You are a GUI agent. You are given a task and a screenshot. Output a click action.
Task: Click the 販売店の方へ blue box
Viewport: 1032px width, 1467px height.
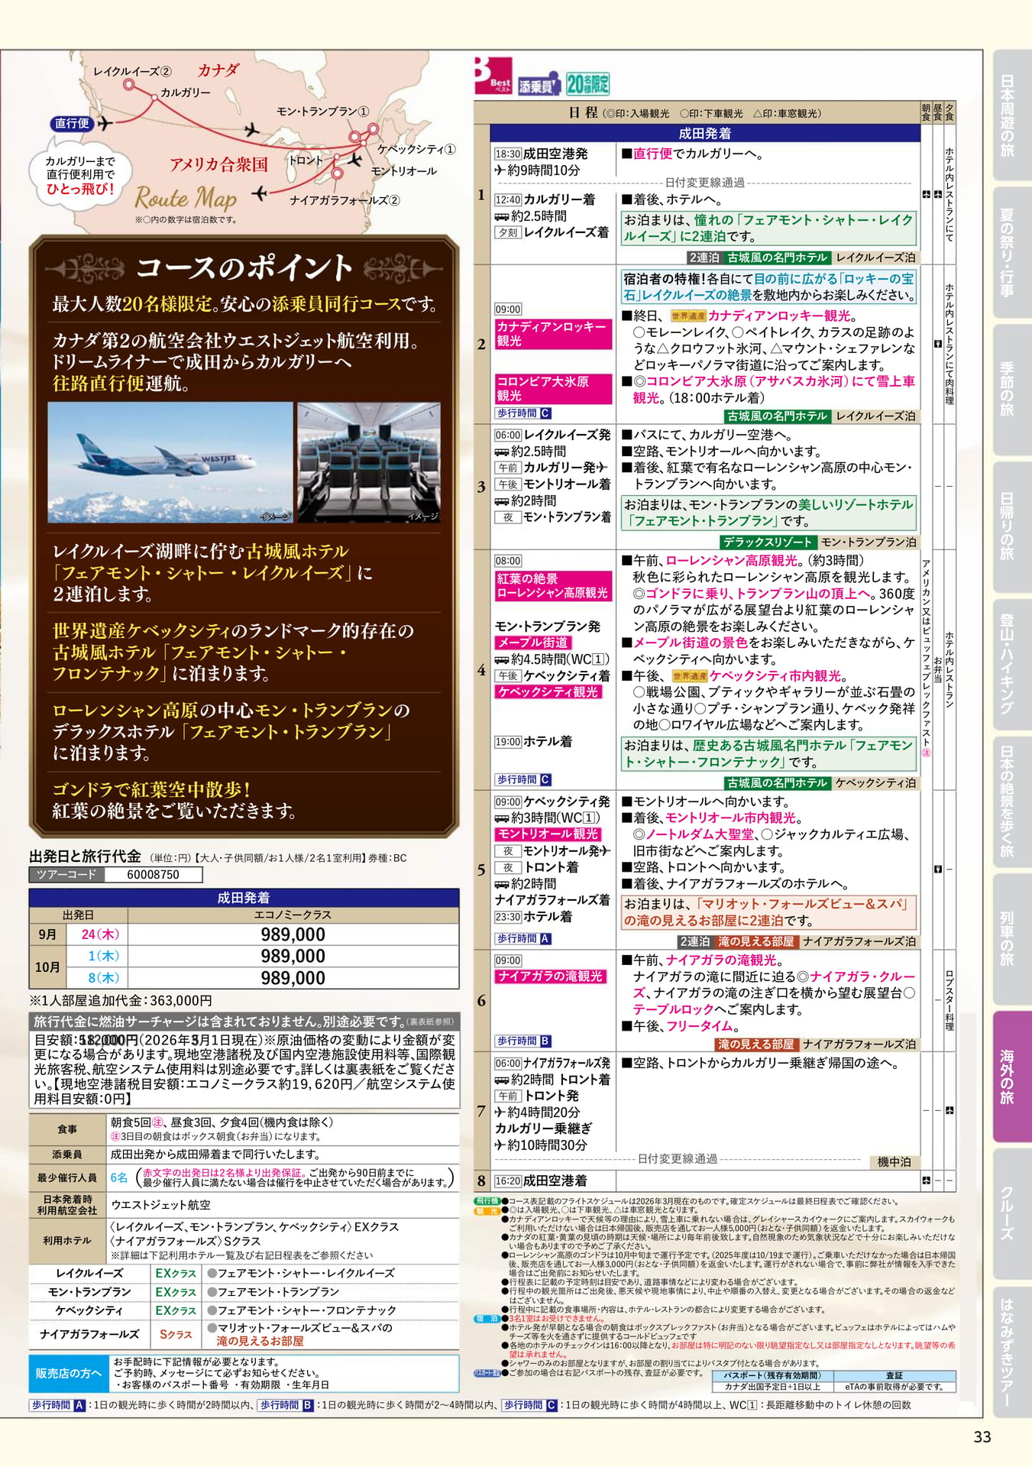[x=68, y=1373]
